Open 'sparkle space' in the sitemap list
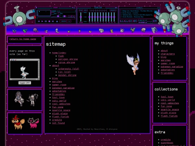195x146 pixels. click(61, 110)
